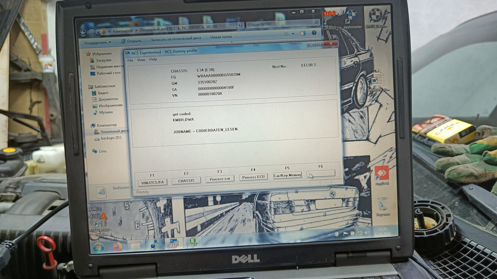Click the volume speaker tray icon
This screenshot has height=279, width=497.
click(x=367, y=233)
